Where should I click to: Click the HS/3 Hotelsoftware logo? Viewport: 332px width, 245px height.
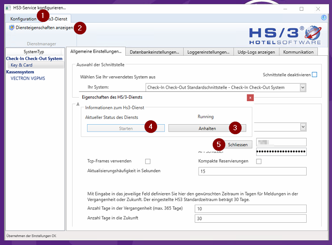tap(285, 35)
